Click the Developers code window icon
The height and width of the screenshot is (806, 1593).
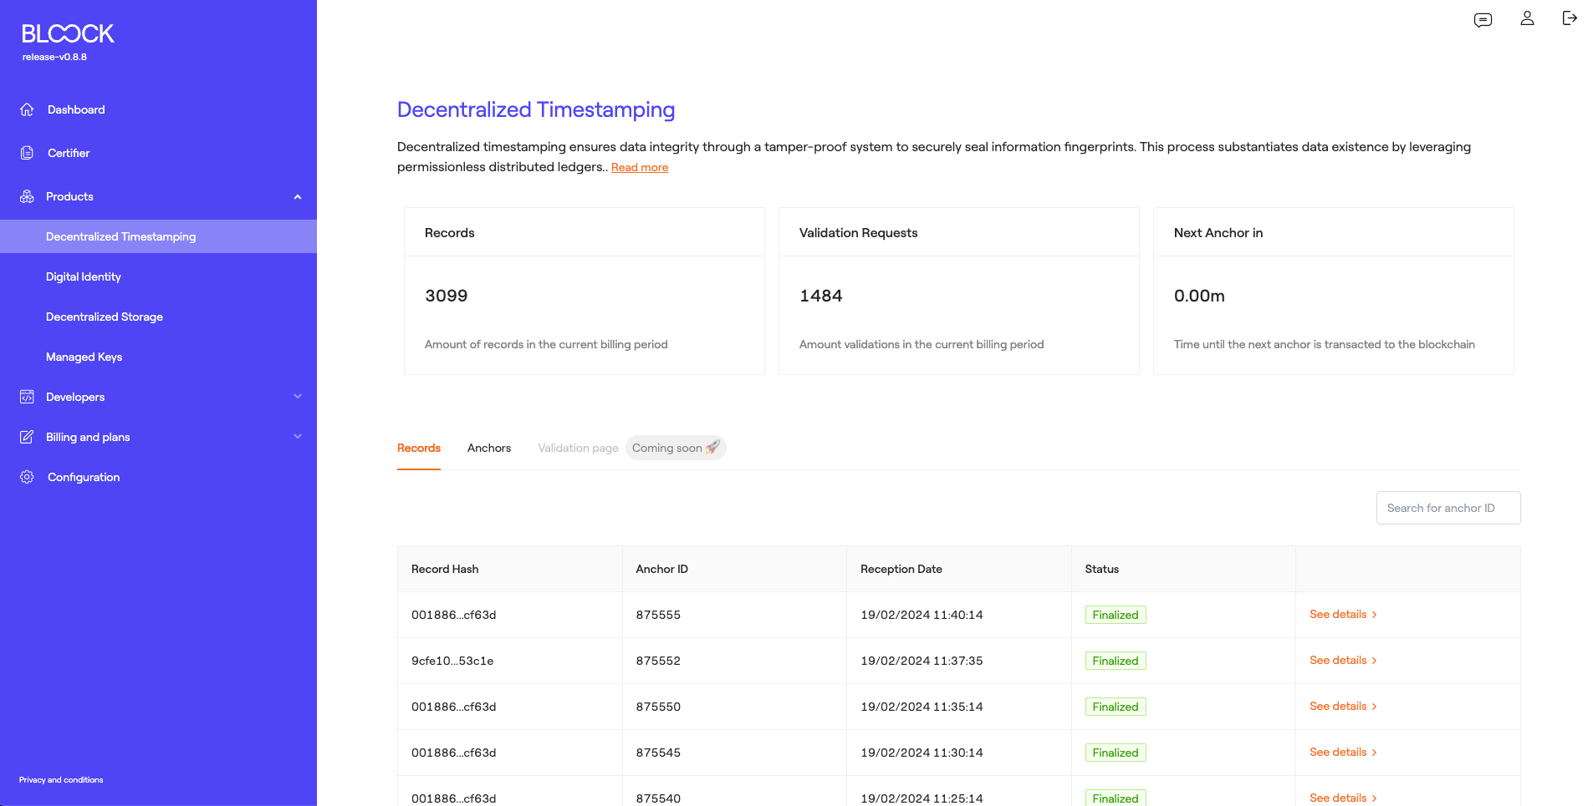point(27,397)
